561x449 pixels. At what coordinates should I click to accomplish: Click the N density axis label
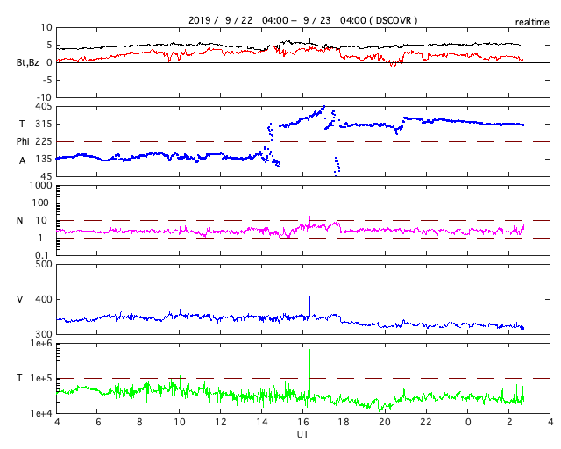click(18, 220)
